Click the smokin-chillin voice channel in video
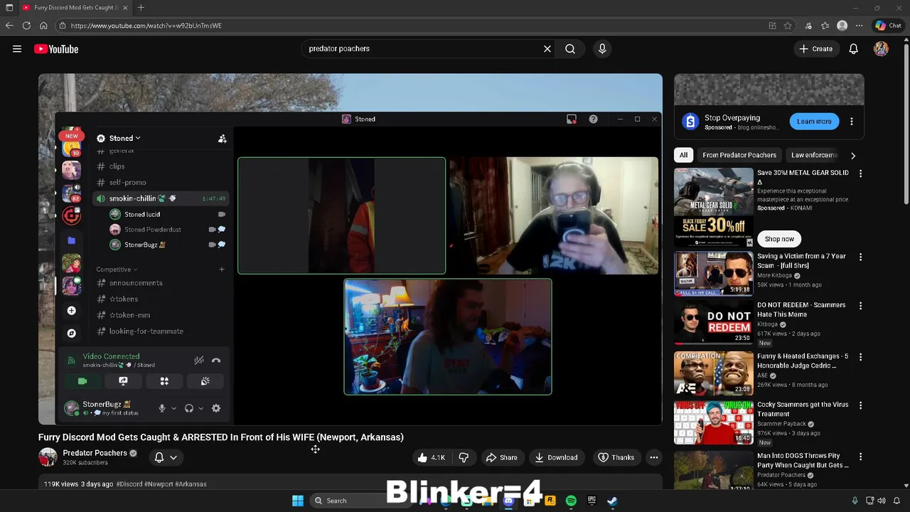The width and height of the screenshot is (910, 512). pos(160,198)
